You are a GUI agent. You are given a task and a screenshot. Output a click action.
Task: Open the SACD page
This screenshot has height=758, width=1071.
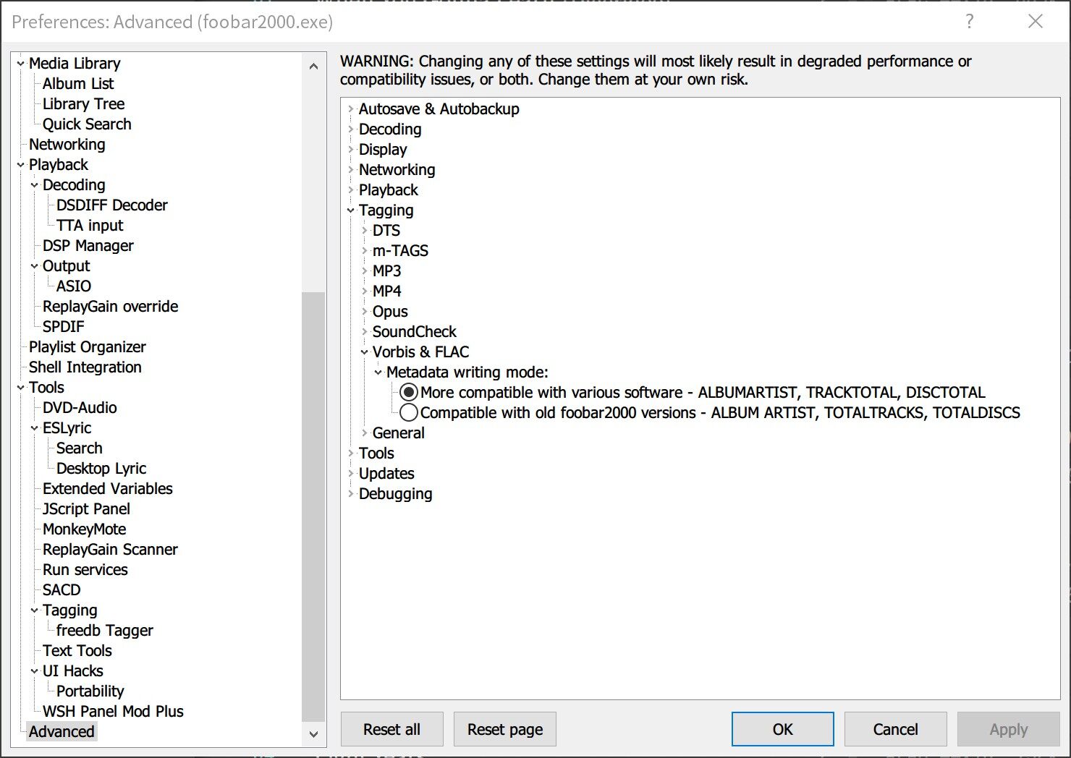click(62, 590)
